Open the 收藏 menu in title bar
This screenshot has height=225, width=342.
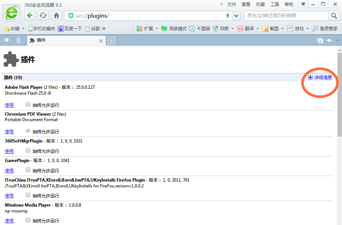click(260, 4)
